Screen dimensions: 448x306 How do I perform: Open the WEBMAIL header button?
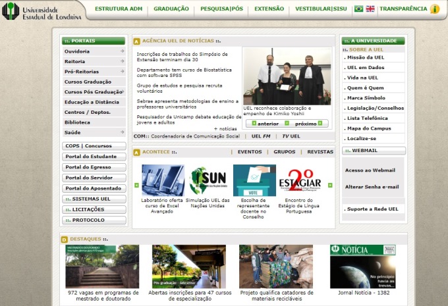pyautogui.click(x=374, y=151)
